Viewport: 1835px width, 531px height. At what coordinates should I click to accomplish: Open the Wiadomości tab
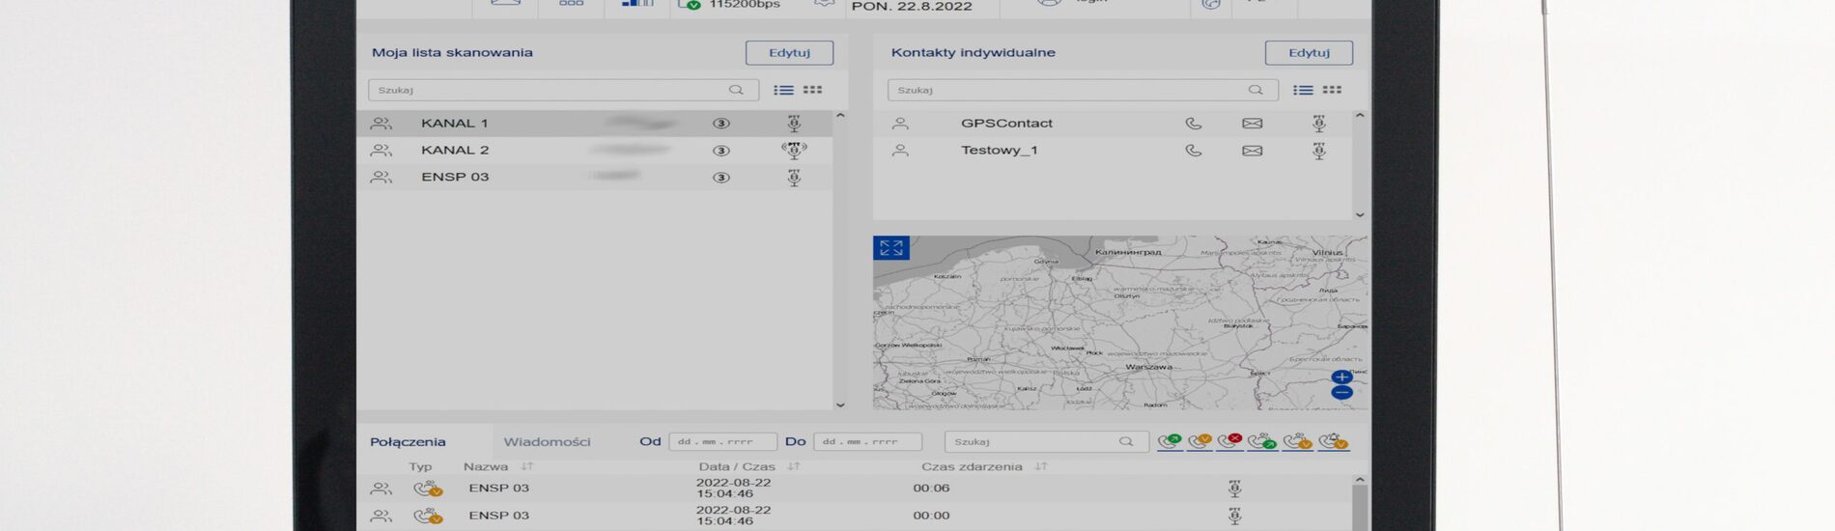pyautogui.click(x=547, y=442)
